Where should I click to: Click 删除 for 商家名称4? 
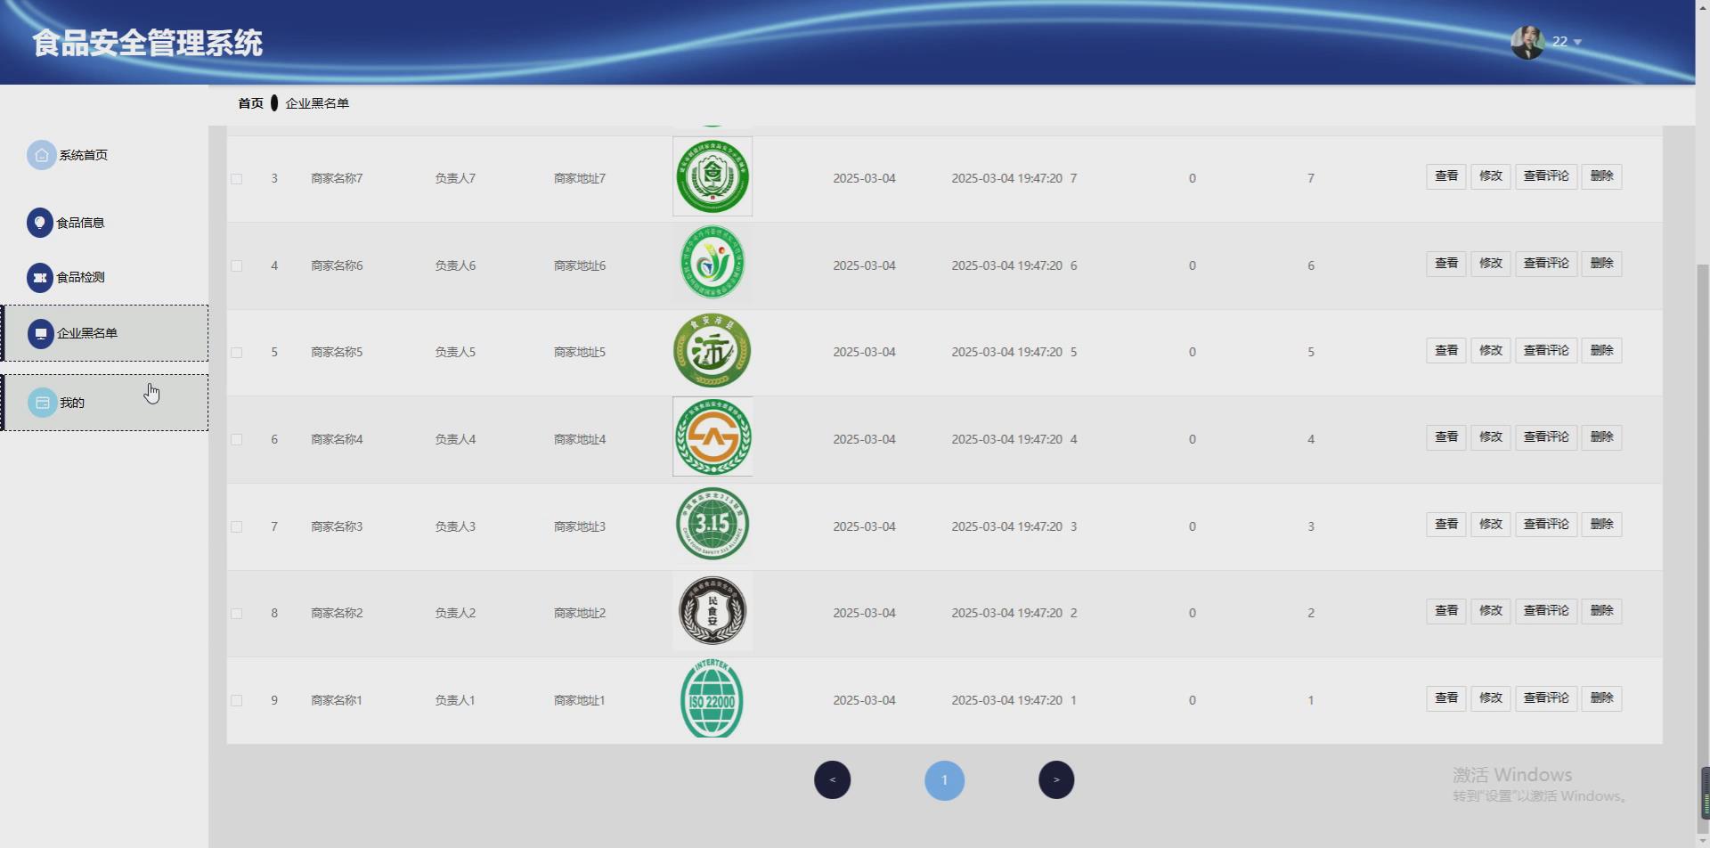pyautogui.click(x=1601, y=437)
